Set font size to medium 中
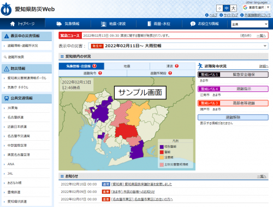The height and width of the screenshot is (207, 273). (x=227, y=8)
